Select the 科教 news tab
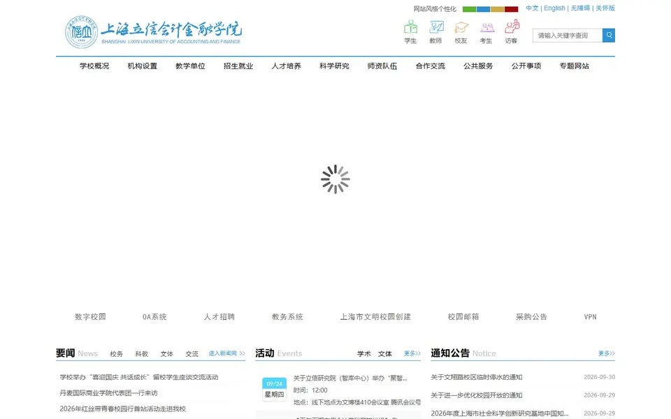This screenshot has height=419, width=671. [142, 354]
